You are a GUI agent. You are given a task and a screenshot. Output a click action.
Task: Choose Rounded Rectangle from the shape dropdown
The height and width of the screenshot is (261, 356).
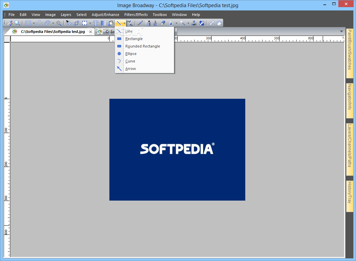[145, 46]
